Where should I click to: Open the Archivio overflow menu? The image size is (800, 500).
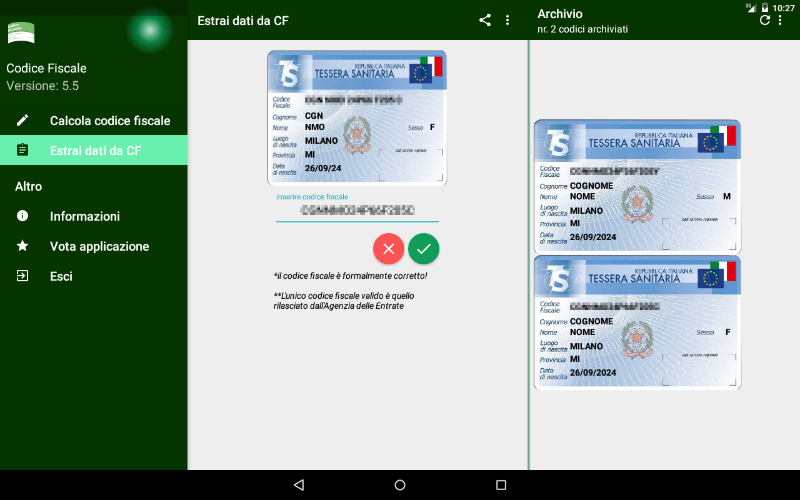pyautogui.click(x=780, y=20)
